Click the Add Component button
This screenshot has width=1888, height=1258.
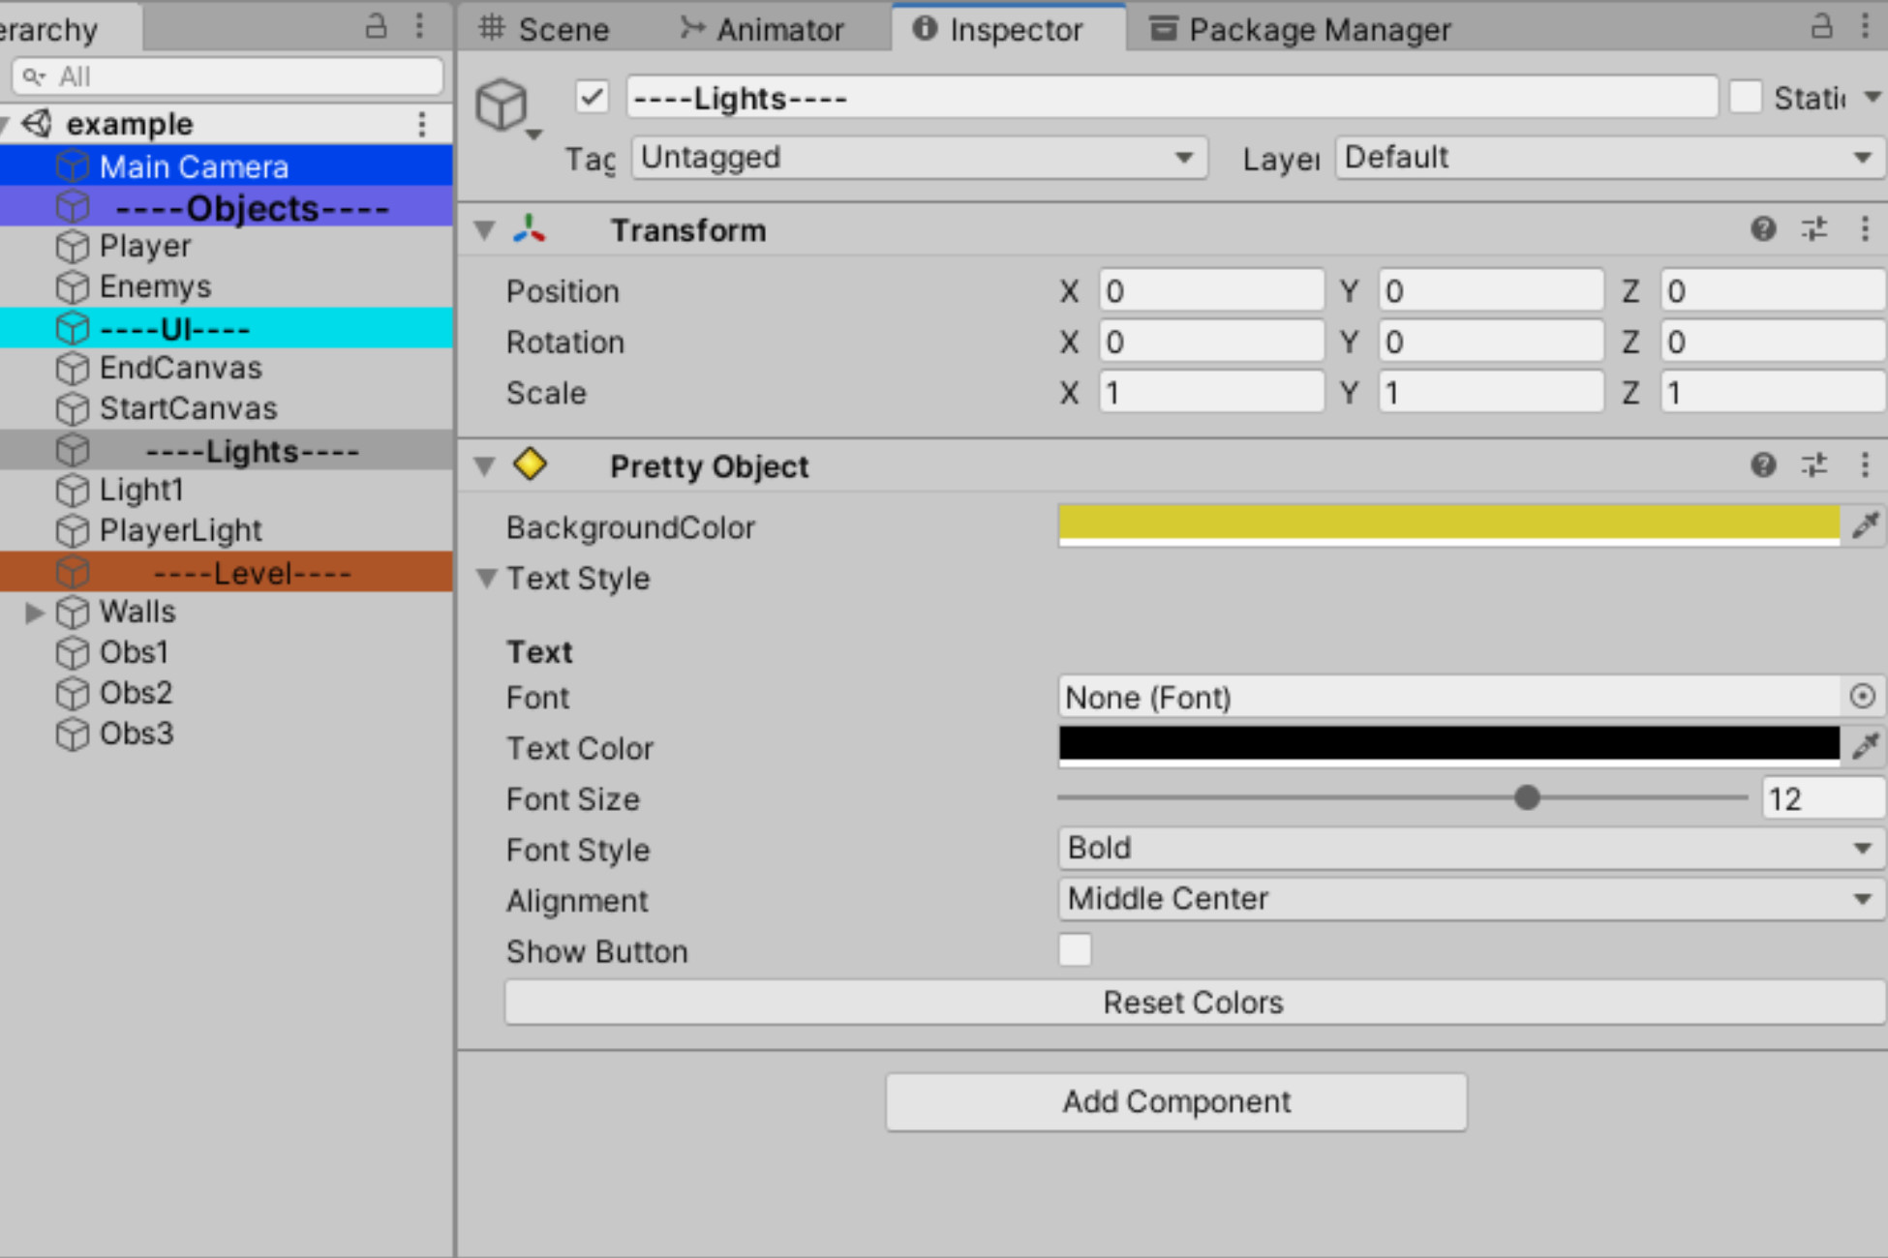pos(1175,1101)
